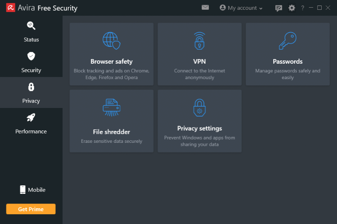Maximize the Avira window
This screenshot has height=224, width=337.
[320, 8]
